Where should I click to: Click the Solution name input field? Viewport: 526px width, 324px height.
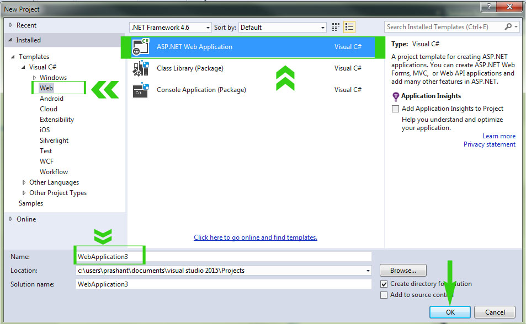point(224,284)
